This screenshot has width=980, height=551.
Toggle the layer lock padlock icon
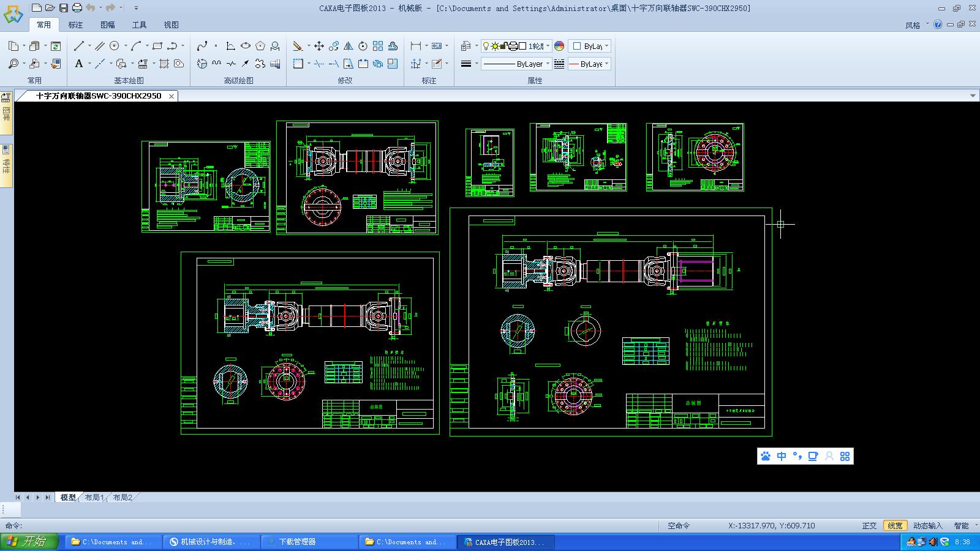point(503,46)
